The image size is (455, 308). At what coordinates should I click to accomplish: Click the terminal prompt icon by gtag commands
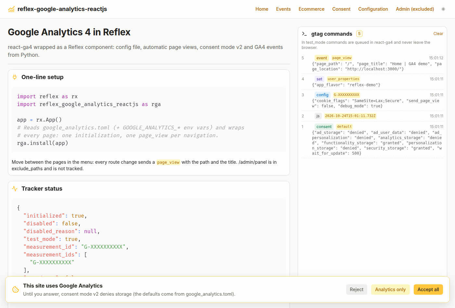(305, 34)
